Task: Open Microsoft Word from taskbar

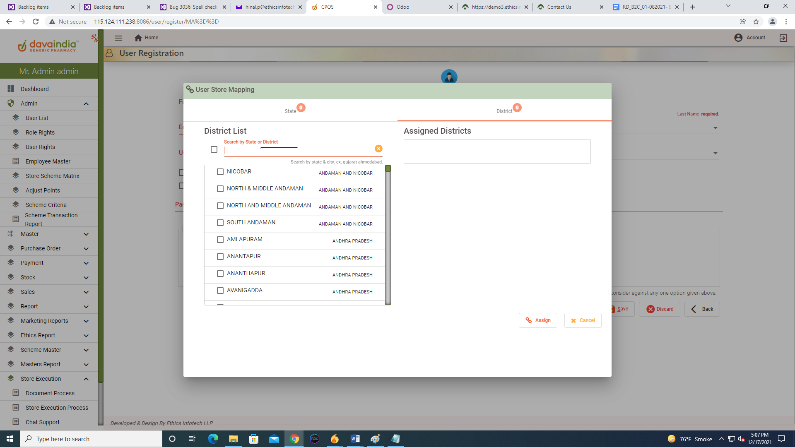Action: pos(355,439)
